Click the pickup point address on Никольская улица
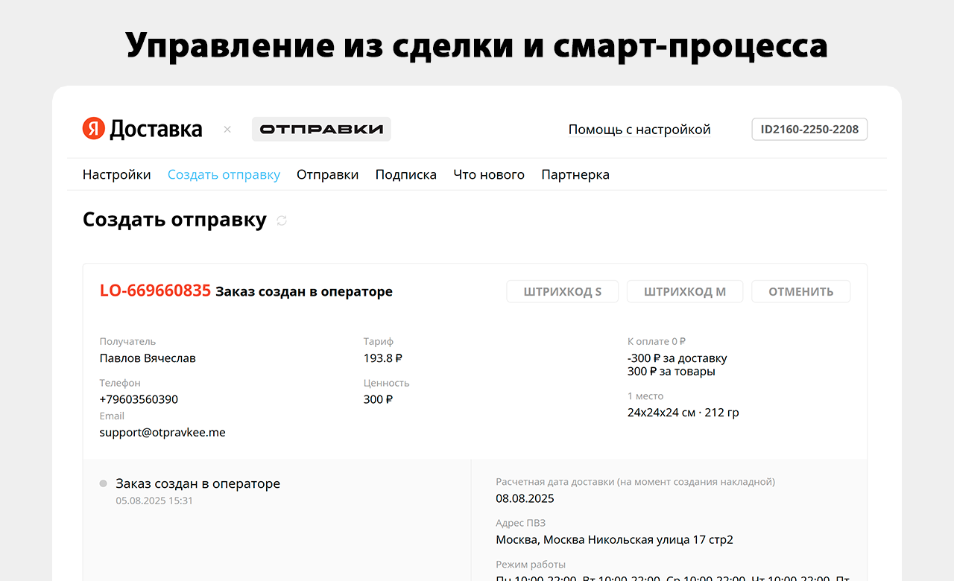The height and width of the screenshot is (581, 954). click(x=614, y=539)
